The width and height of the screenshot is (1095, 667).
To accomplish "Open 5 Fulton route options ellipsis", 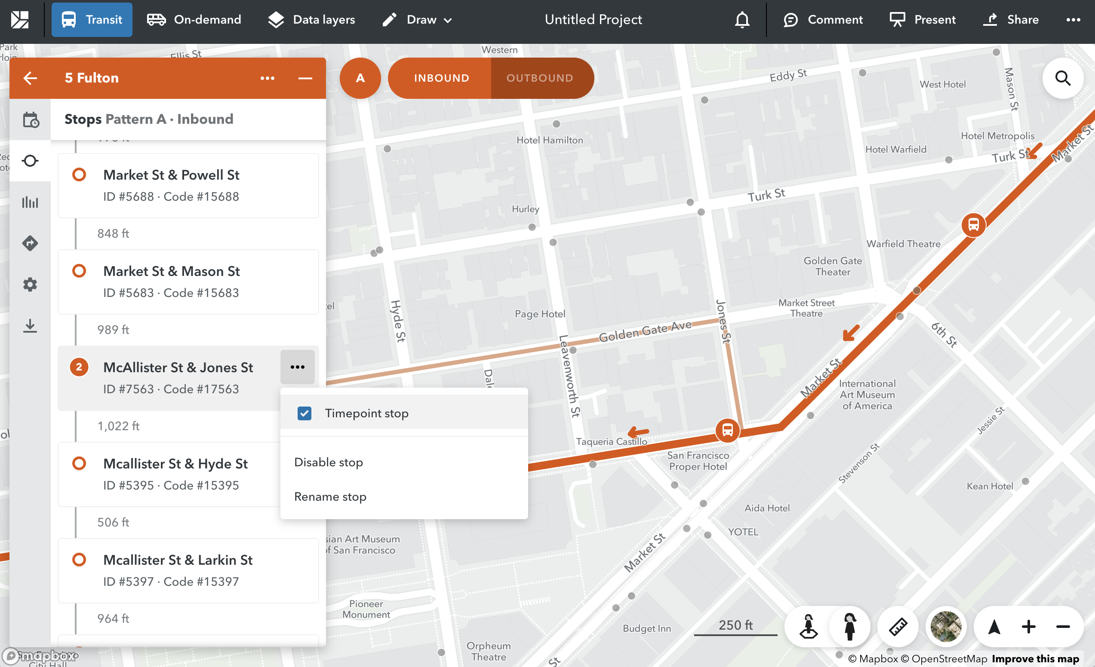I will (267, 78).
